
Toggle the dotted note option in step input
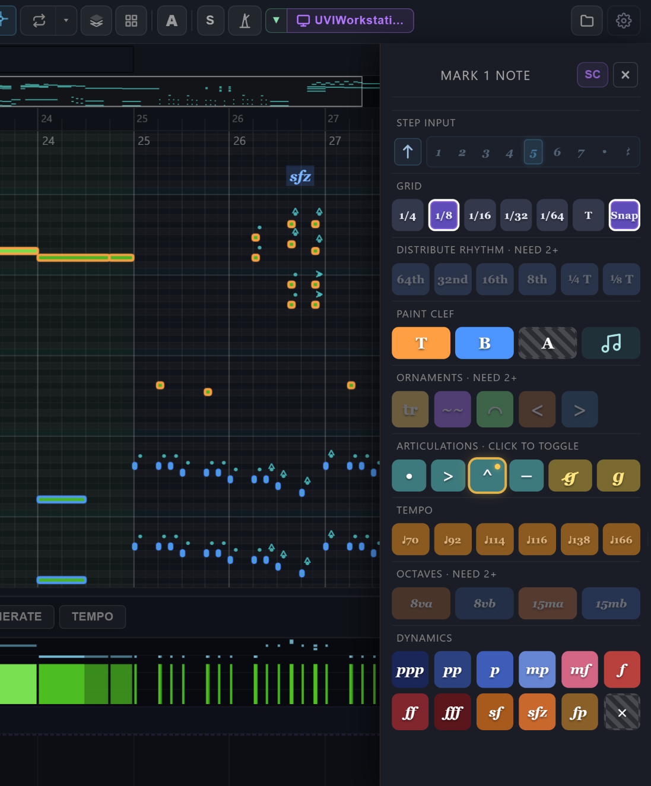click(x=605, y=152)
